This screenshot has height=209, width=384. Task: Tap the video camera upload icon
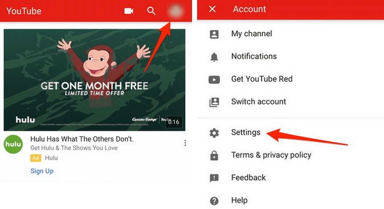click(x=129, y=11)
